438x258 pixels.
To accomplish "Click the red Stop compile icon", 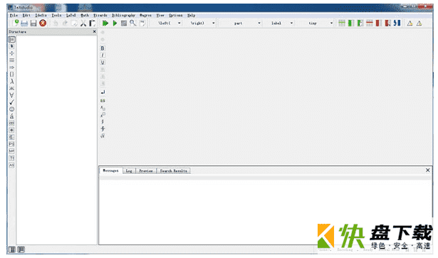I will click(x=43, y=24).
